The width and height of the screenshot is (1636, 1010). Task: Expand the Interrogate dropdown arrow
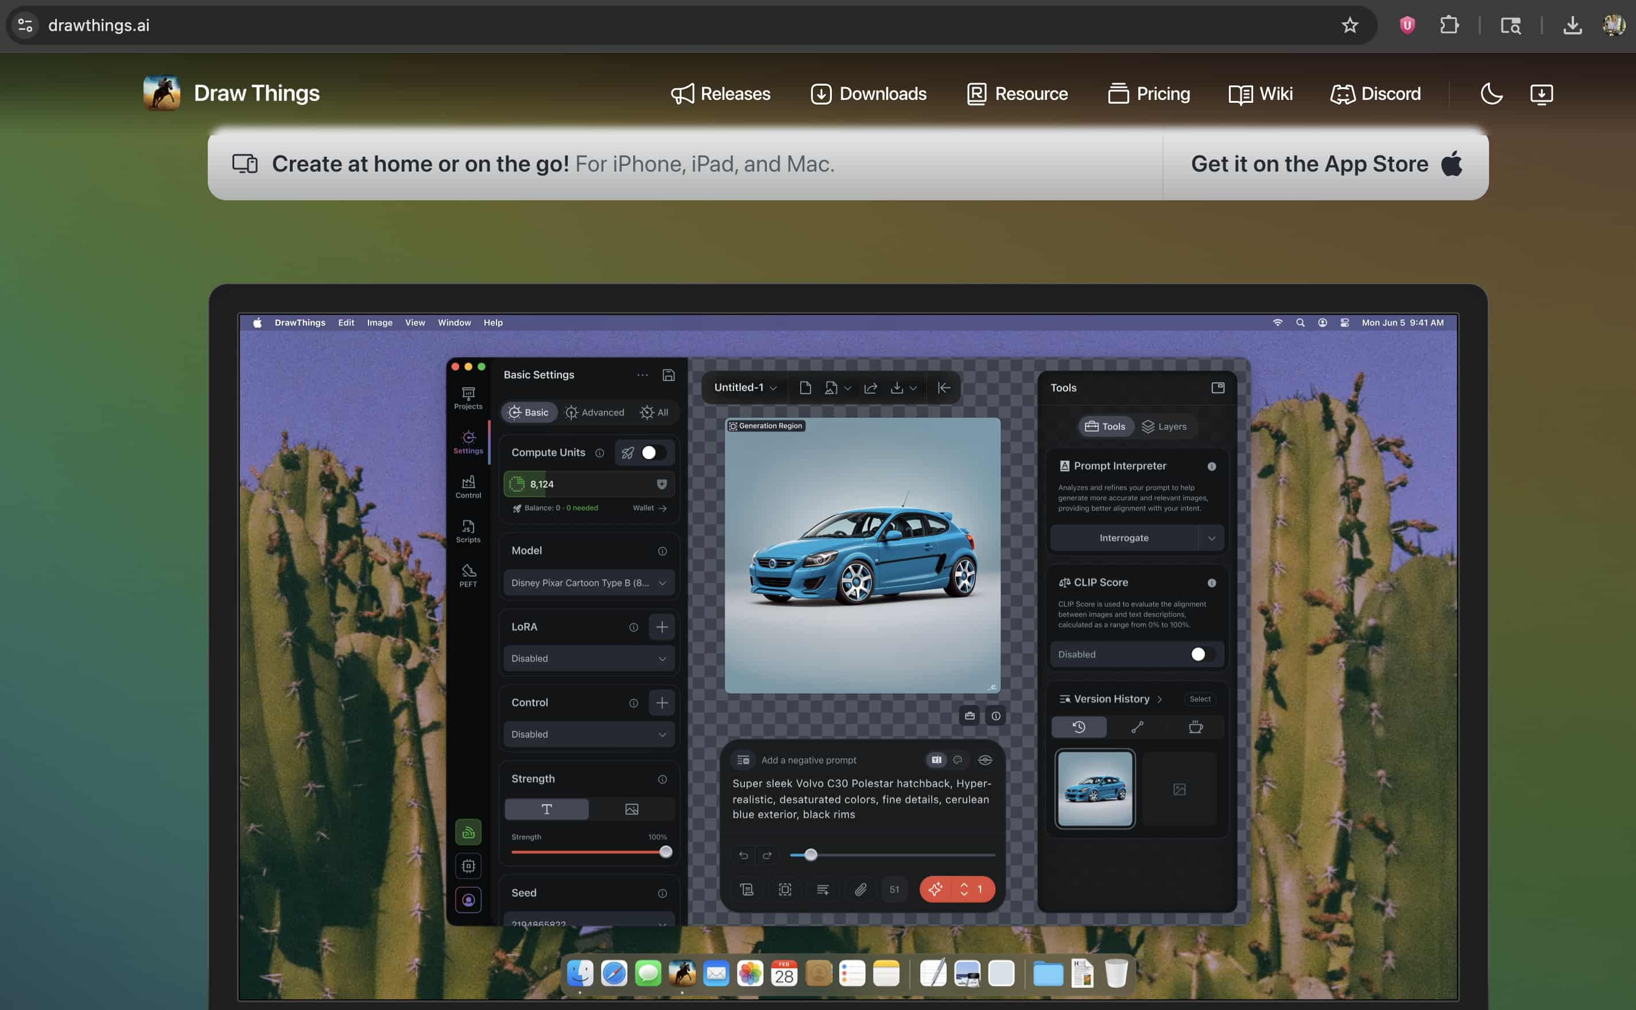[x=1211, y=538]
